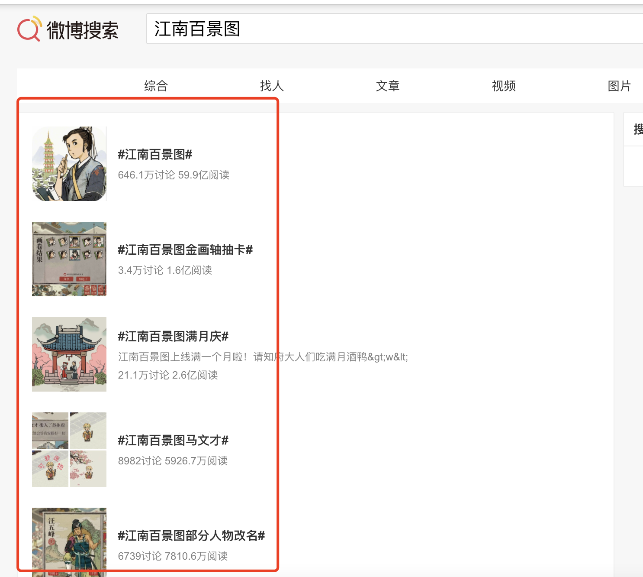643x577 pixels.
Task: Click the 646.1万讨论 59.9亿阅读 stats text
Action: 174,175
